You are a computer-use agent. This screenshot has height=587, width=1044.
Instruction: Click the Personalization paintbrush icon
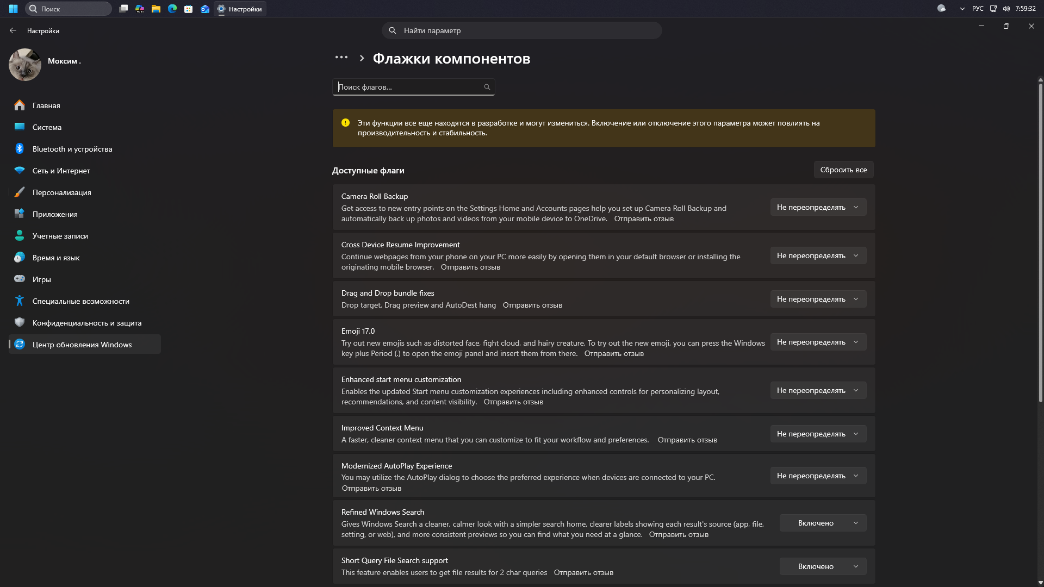point(20,192)
